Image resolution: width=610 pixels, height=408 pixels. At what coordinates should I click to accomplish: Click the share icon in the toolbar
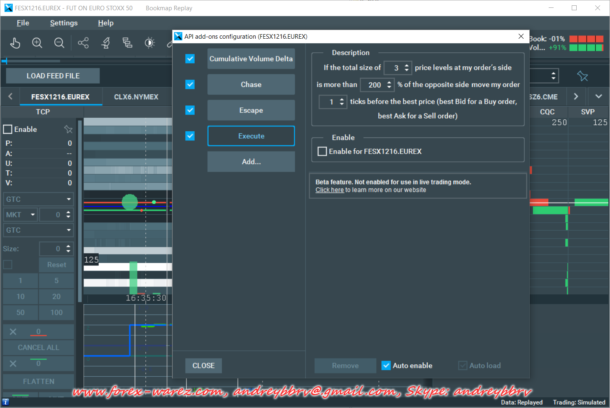point(83,43)
